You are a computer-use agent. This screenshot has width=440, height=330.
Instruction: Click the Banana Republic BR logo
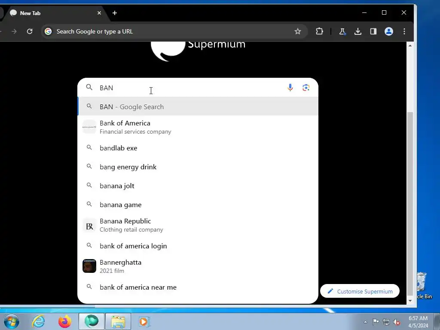[x=89, y=226]
